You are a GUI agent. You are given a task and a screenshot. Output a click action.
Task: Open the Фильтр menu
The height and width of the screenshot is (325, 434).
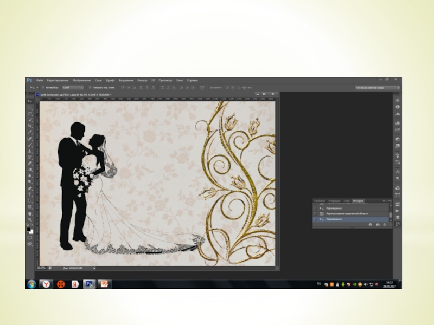tap(142, 80)
